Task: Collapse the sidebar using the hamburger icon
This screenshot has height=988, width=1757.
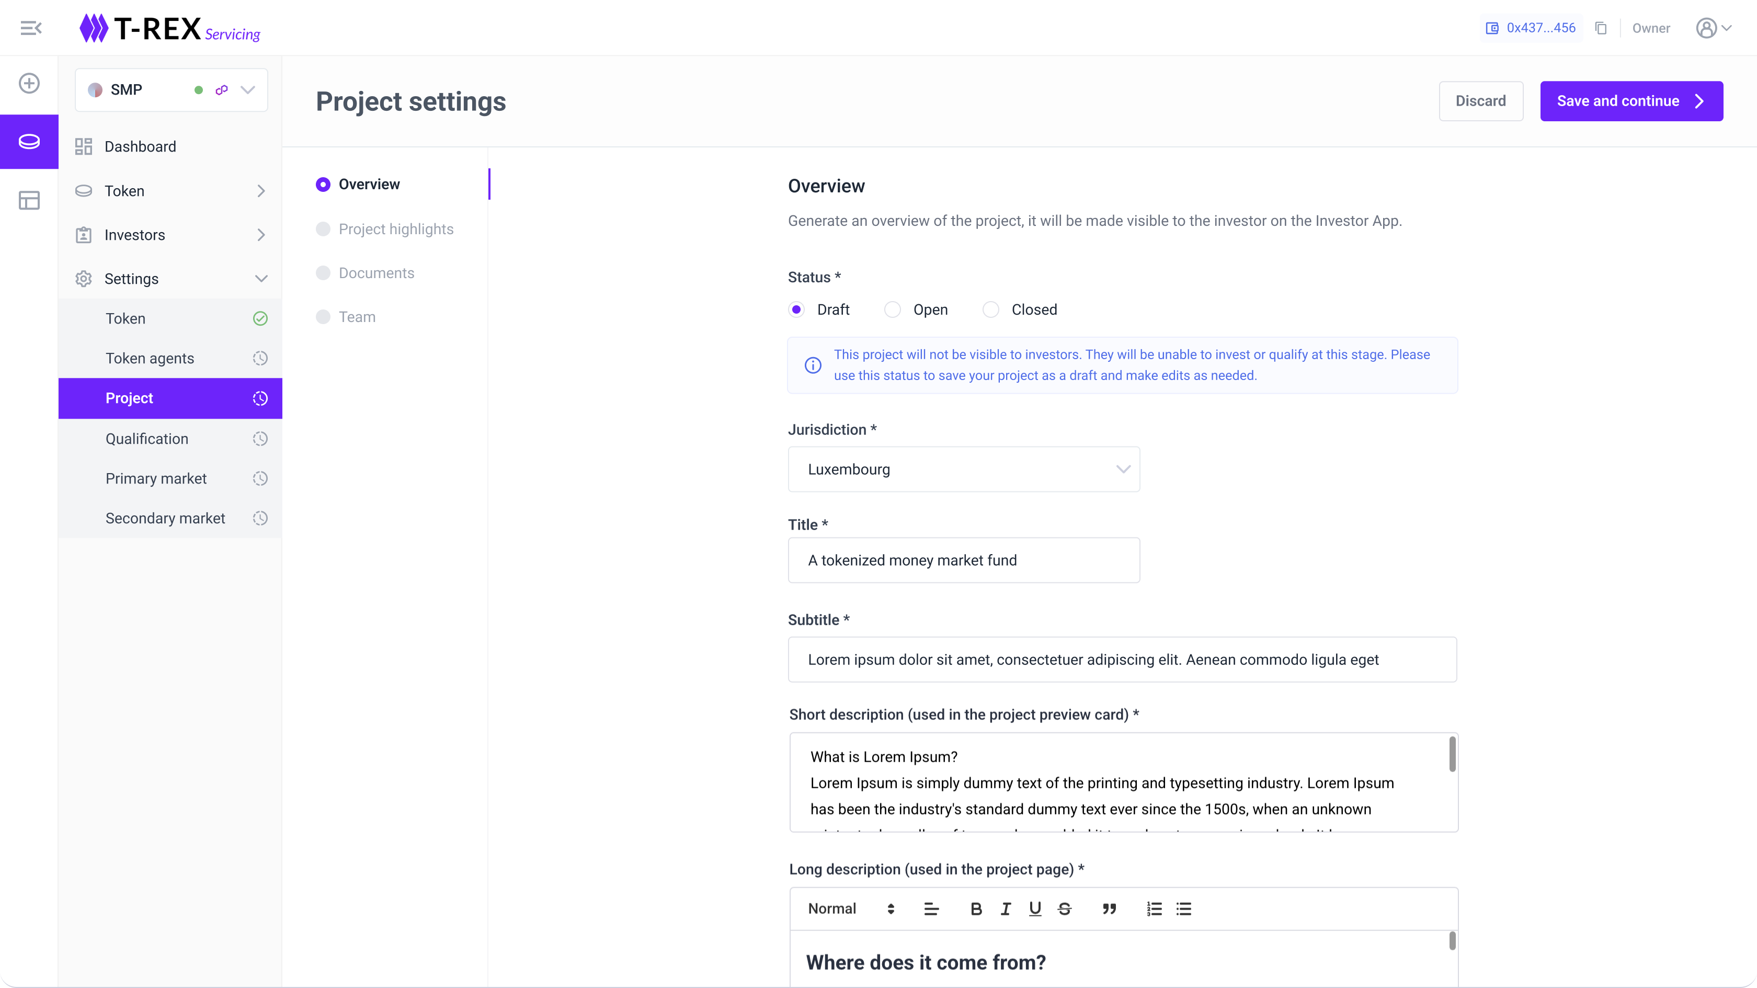Action: coord(31,28)
